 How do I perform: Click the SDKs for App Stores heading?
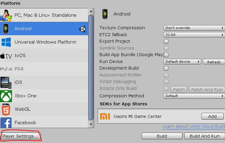[x=123, y=104]
